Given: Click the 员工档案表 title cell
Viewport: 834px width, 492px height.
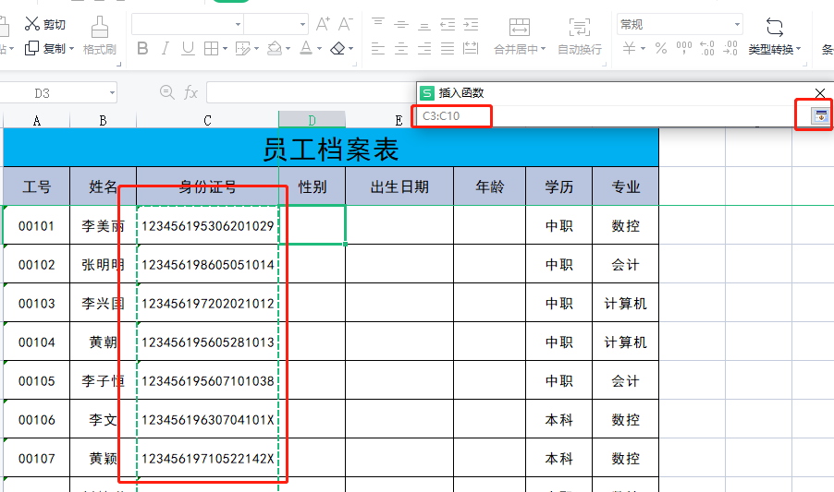Looking at the screenshot, I should click(331, 149).
